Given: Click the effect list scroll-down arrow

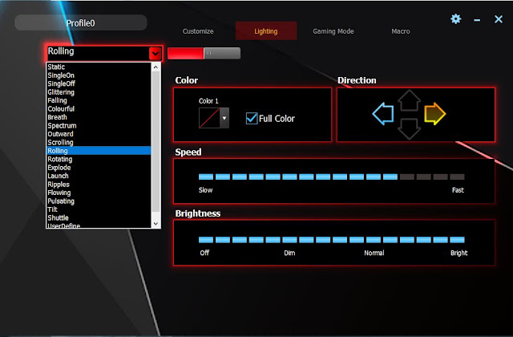Looking at the screenshot, I should coord(156,224).
